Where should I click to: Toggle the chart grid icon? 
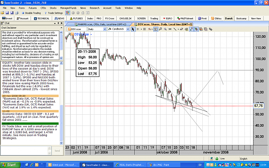pos(144,29)
